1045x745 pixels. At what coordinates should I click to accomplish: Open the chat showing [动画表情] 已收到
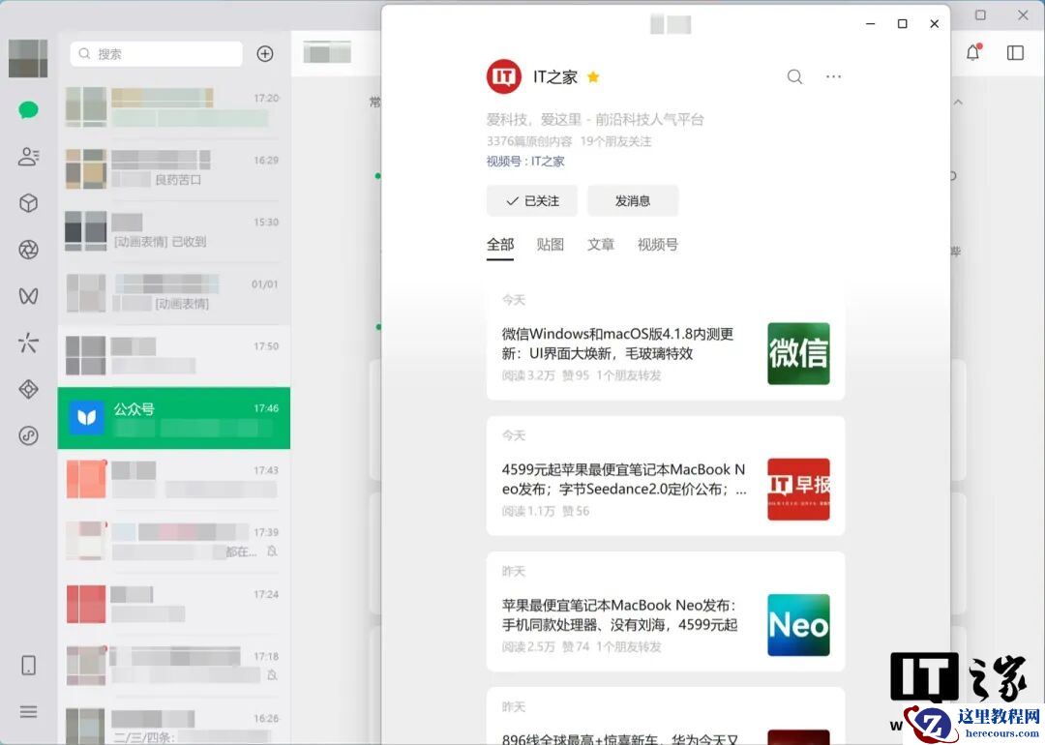(x=174, y=231)
